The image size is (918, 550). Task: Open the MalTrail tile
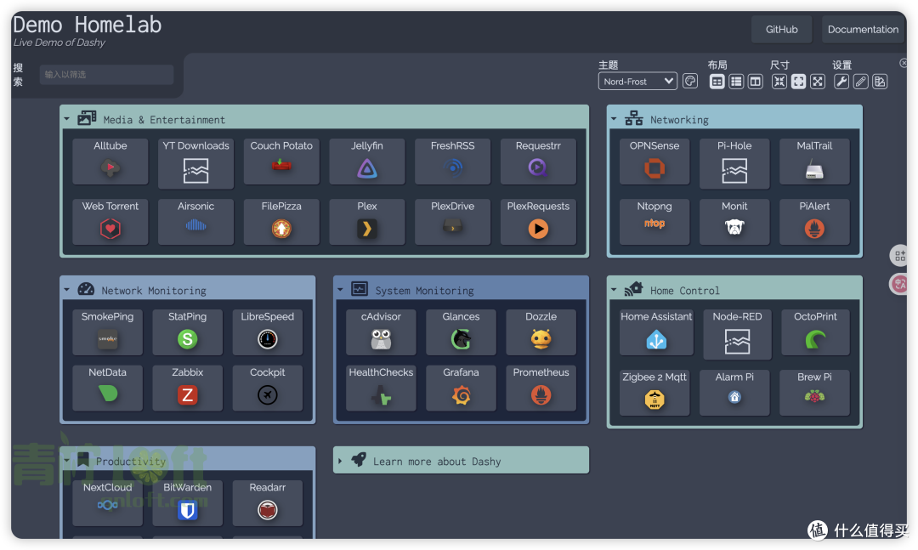814,161
